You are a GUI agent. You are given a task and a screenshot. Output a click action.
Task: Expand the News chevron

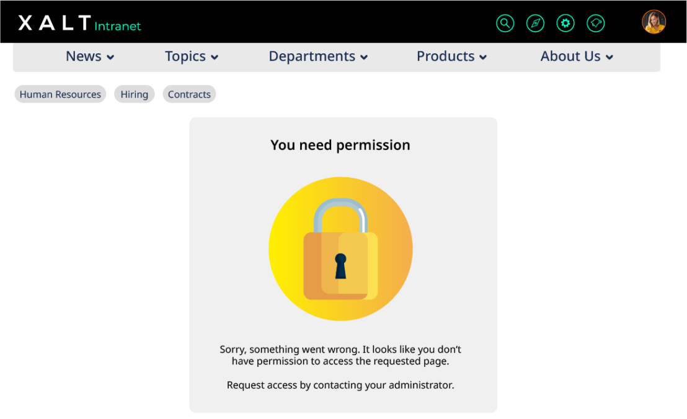click(x=110, y=58)
